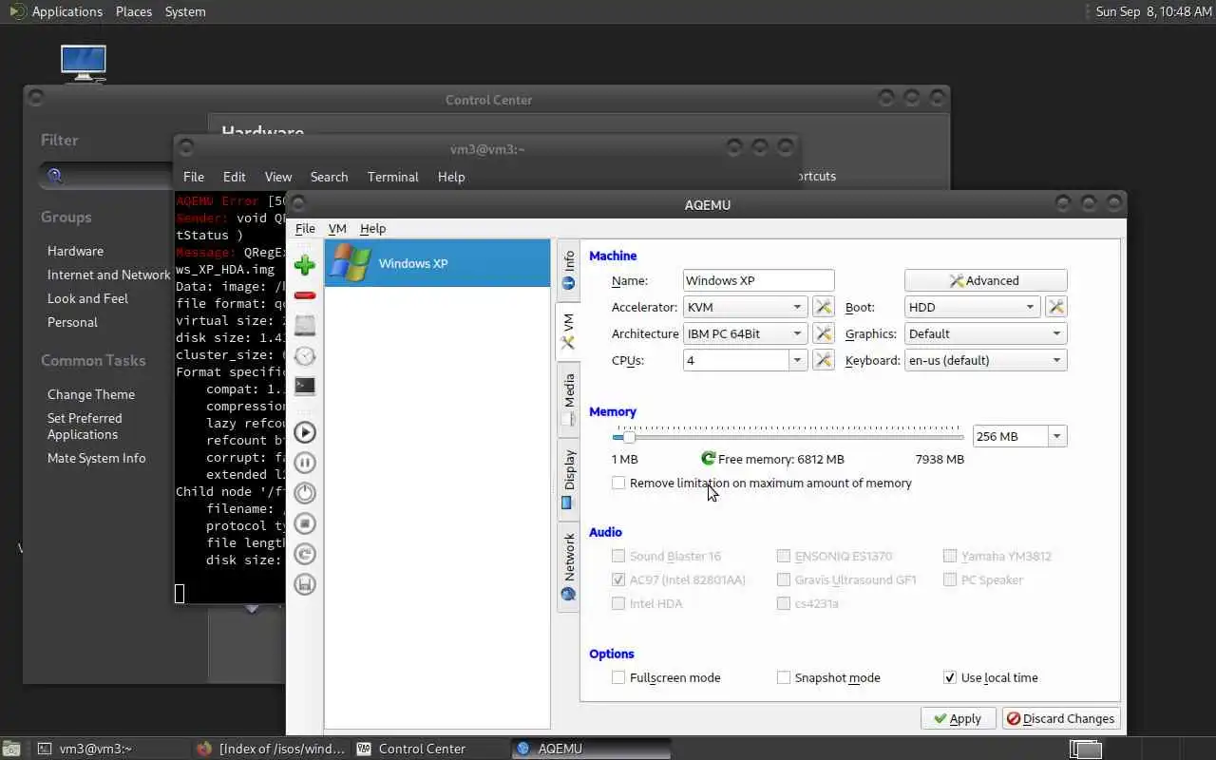Click the VM Name input field
1216x760 pixels.
coord(759,280)
